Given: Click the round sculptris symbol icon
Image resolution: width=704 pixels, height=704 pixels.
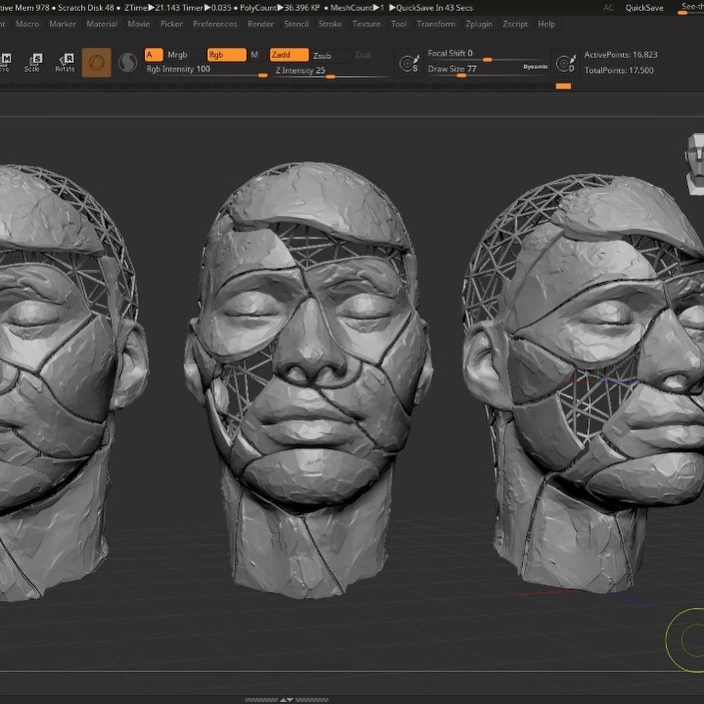Looking at the screenshot, I should pyautogui.click(x=127, y=63).
